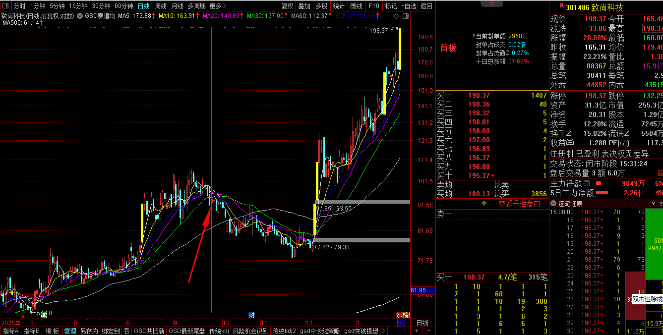Viewport: 663px width, 335px height.
Task: Expand the 更多 period options
Action: [x=218, y=6]
